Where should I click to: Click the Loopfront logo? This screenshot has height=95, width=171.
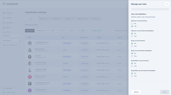tap(11, 4)
